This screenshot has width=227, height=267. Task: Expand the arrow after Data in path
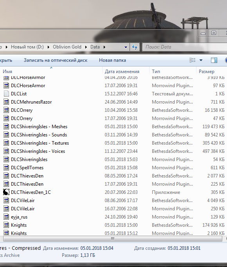[104, 47]
